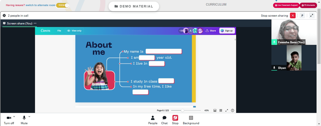This screenshot has width=321, height=126.
Task: Click the PS Moments button
Action: pos(308,5)
